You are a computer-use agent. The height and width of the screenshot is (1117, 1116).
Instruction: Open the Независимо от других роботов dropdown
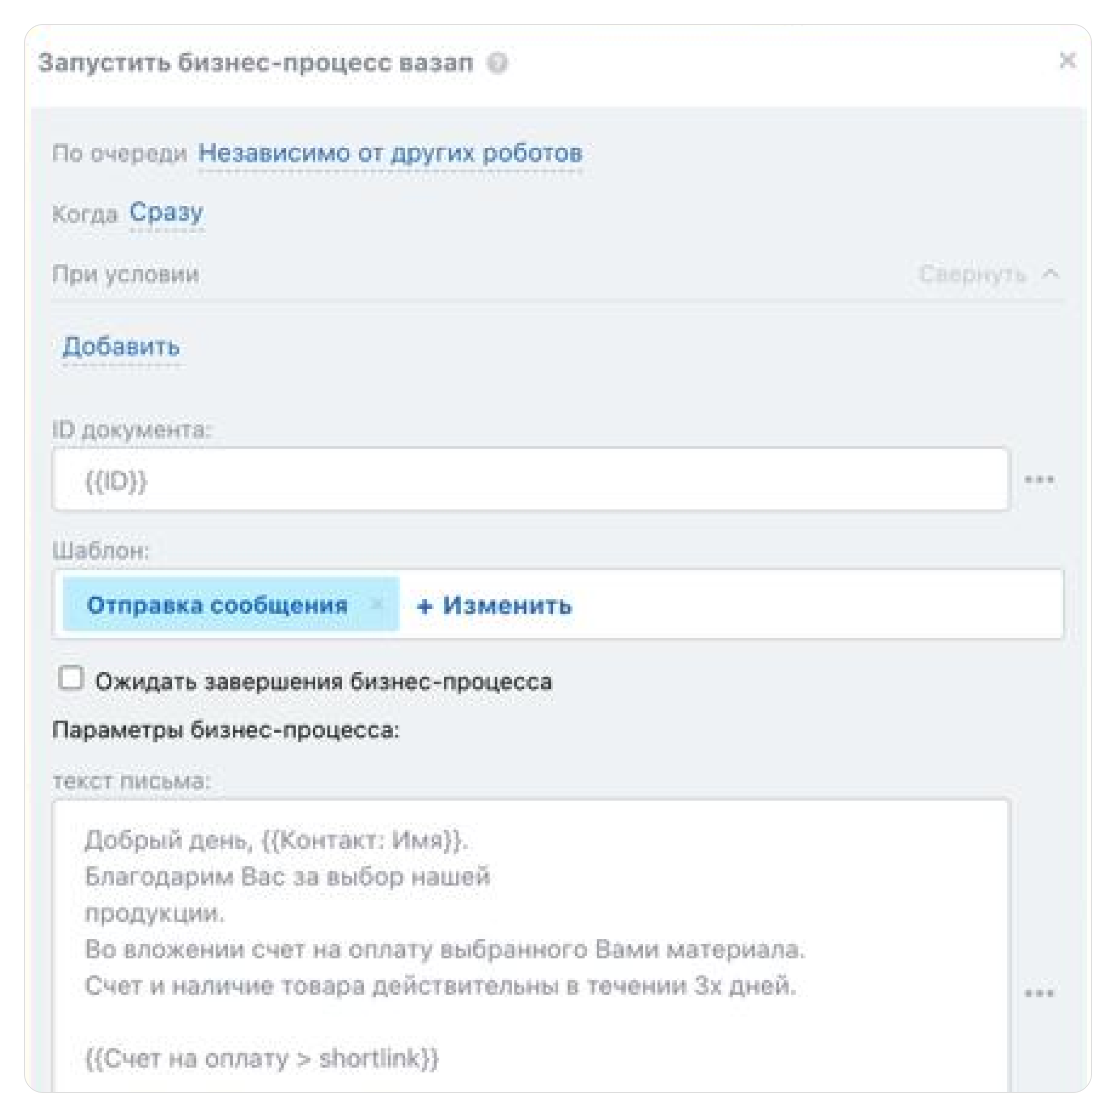(x=390, y=152)
